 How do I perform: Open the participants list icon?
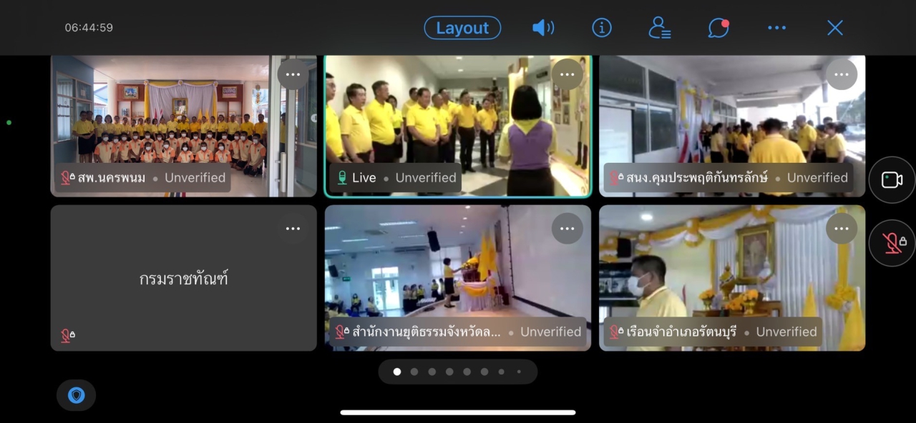click(x=659, y=28)
